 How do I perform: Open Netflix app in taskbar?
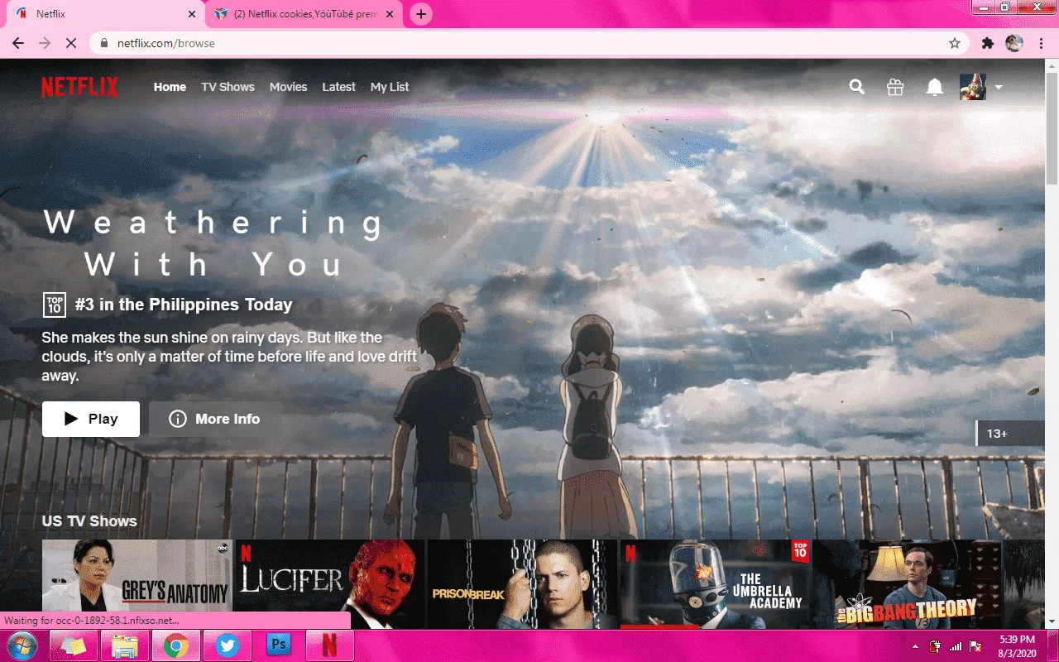[x=330, y=645]
